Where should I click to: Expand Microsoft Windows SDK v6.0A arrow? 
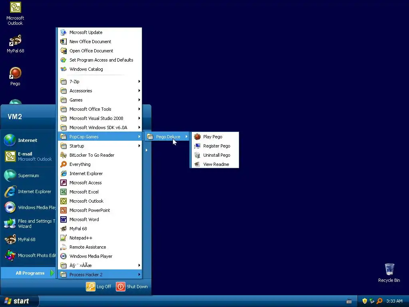pyautogui.click(x=139, y=128)
